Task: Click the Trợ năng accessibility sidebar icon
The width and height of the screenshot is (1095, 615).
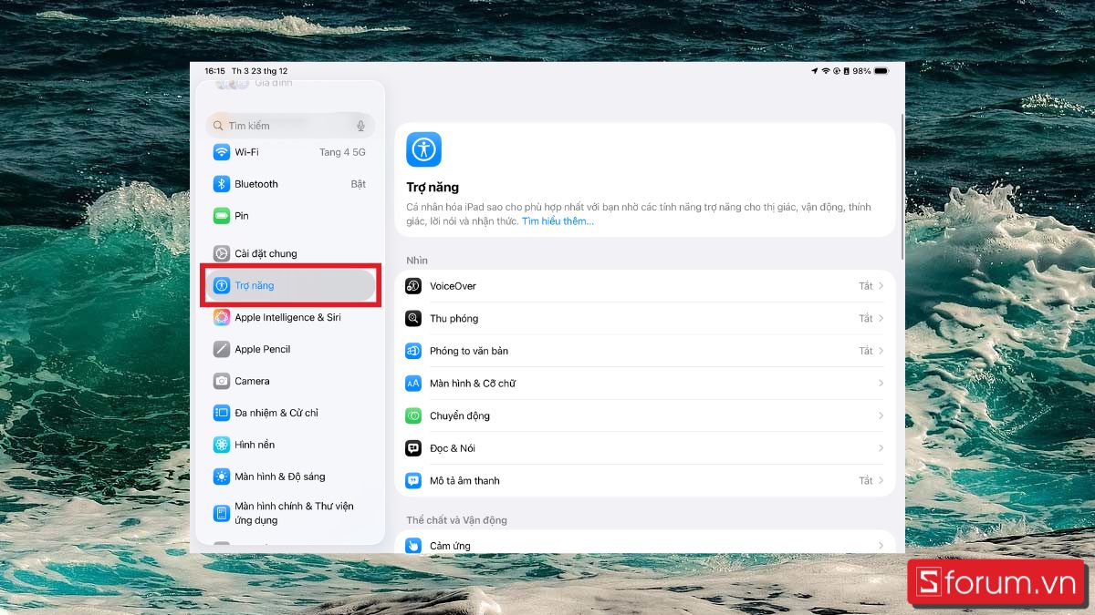Action: [222, 285]
